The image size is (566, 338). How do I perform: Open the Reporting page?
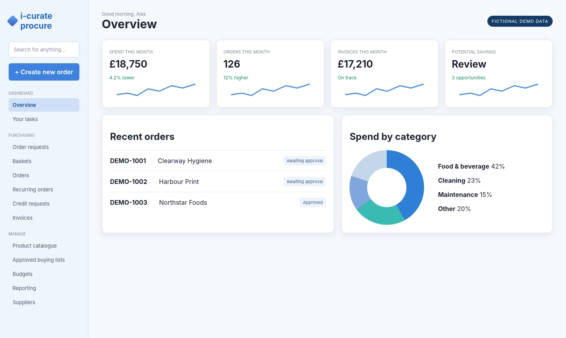point(44,288)
